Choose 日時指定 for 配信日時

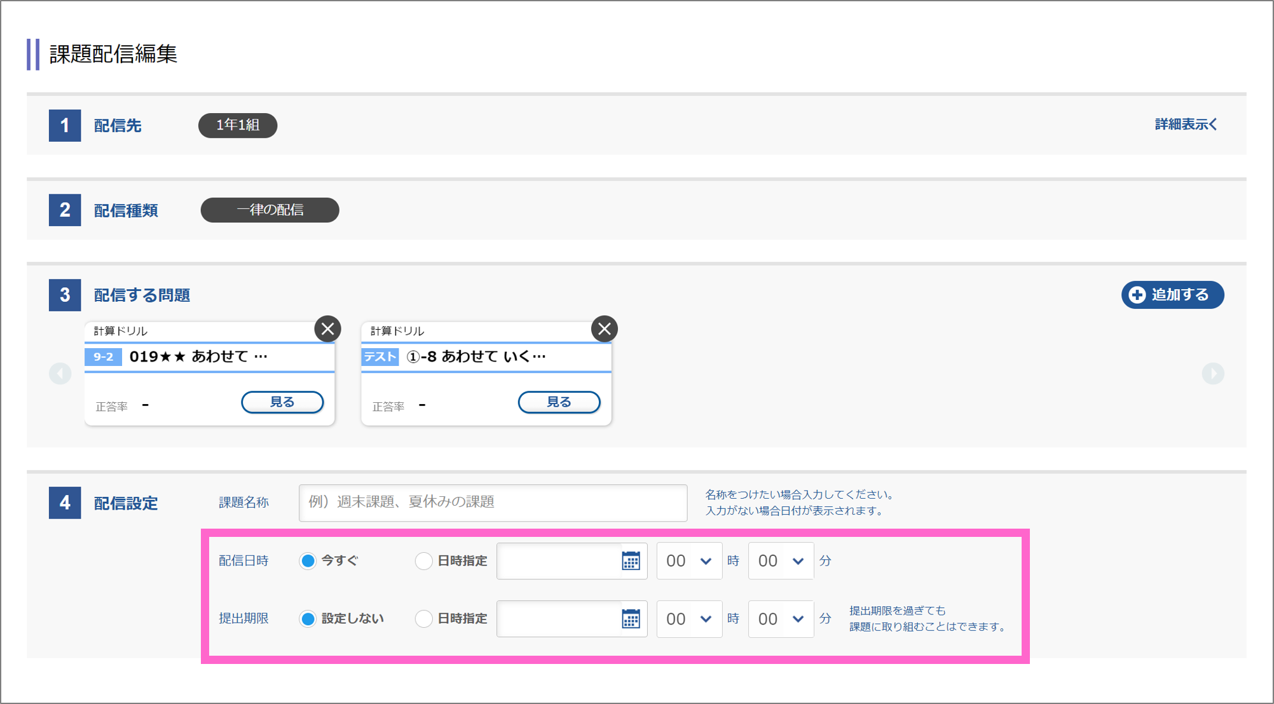click(423, 561)
